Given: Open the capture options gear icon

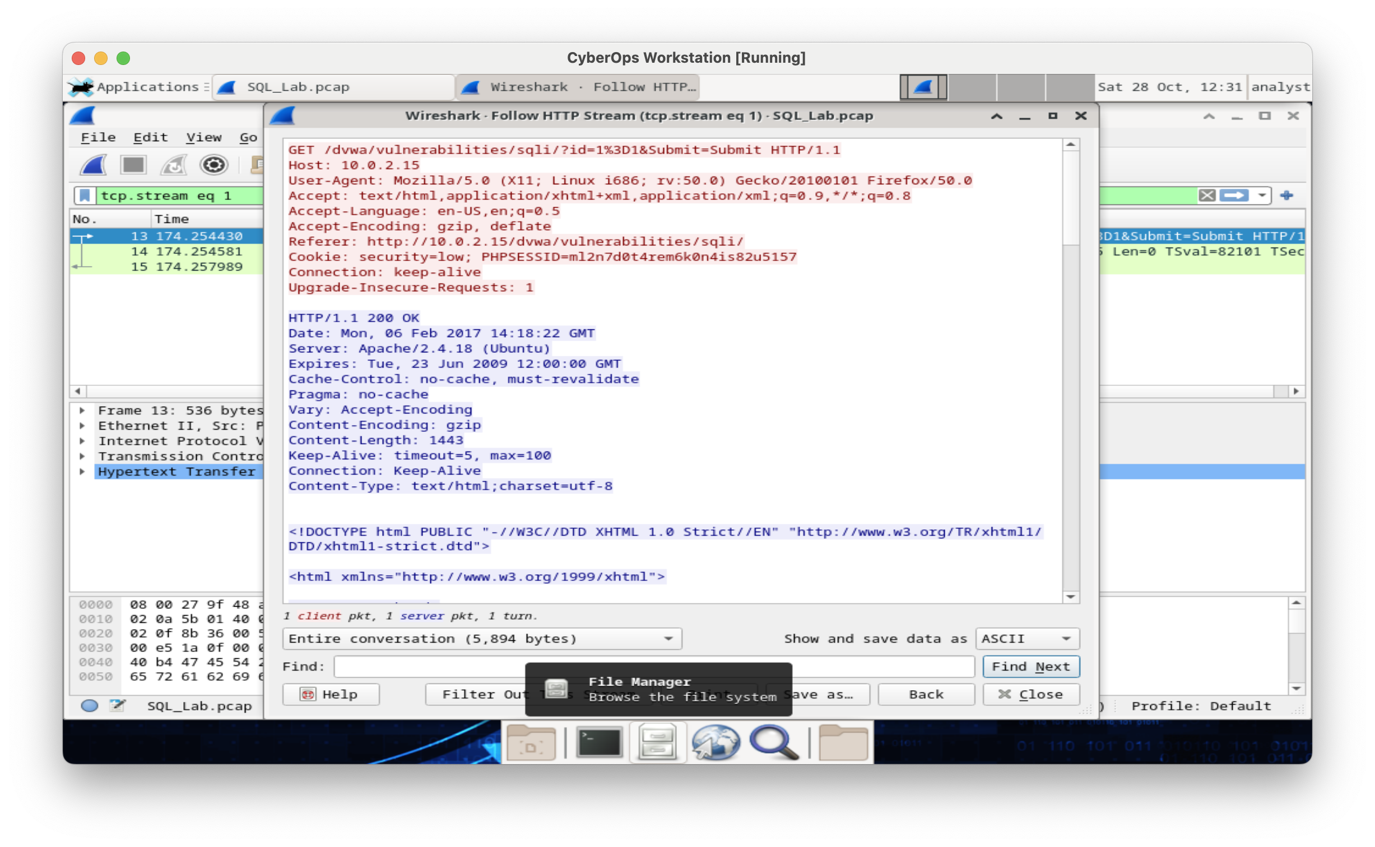Looking at the screenshot, I should pos(214,165).
